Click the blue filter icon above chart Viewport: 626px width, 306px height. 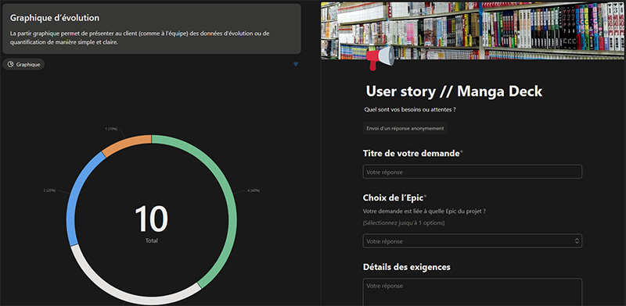(x=296, y=64)
